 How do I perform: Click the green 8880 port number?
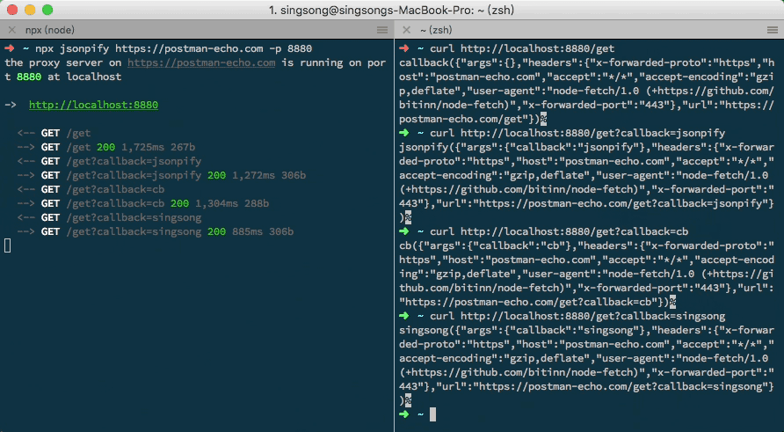[x=29, y=77]
